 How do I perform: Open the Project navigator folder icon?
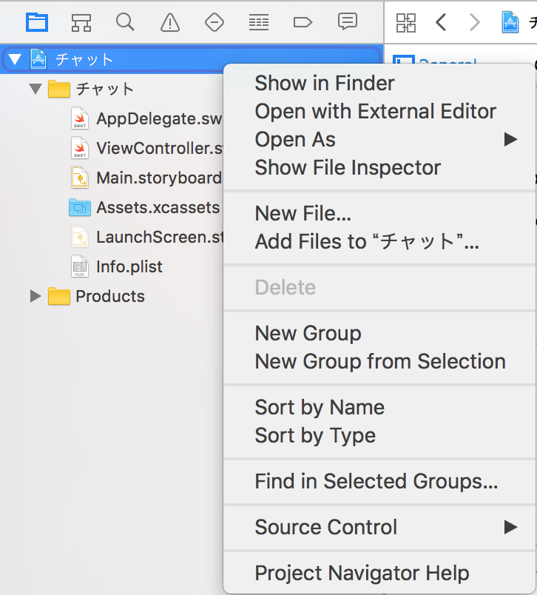coord(37,22)
